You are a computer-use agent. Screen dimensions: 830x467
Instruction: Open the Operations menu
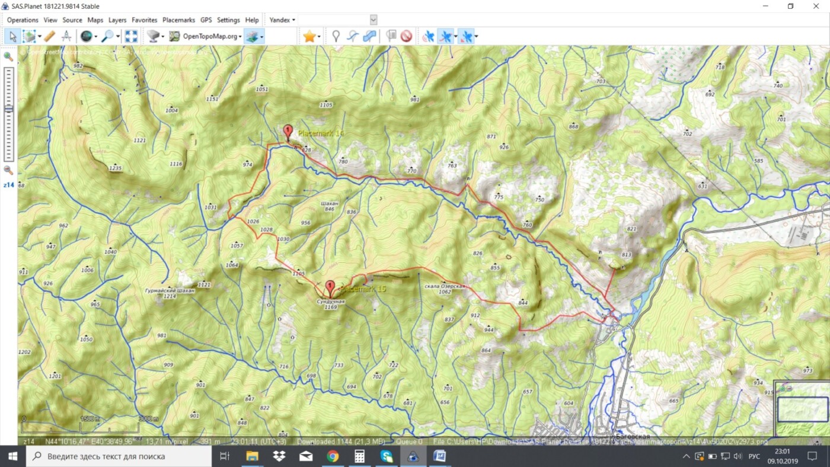[23, 20]
